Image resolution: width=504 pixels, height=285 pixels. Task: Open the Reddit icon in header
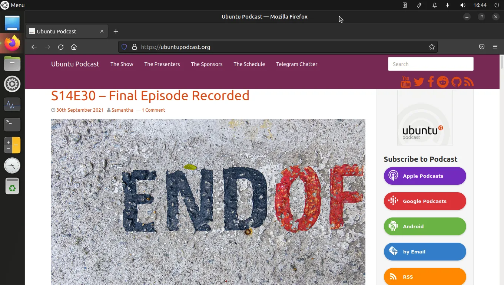click(x=442, y=82)
